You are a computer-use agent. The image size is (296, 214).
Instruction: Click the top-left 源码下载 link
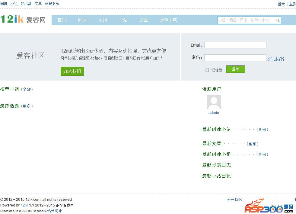(52, 4)
